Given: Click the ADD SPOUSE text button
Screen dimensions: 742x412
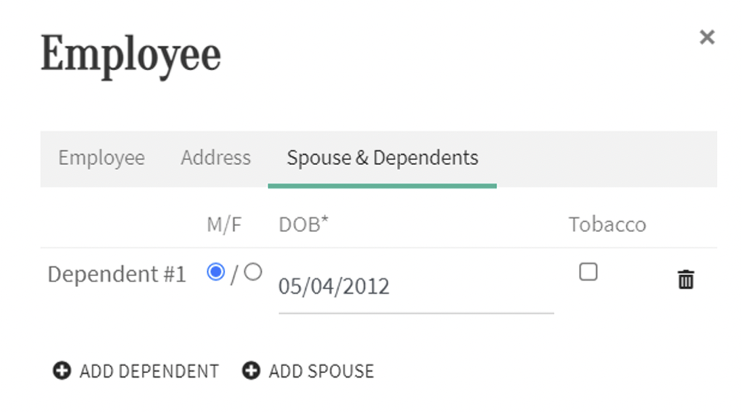Looking at the screenshot, I should click(321, 372).
